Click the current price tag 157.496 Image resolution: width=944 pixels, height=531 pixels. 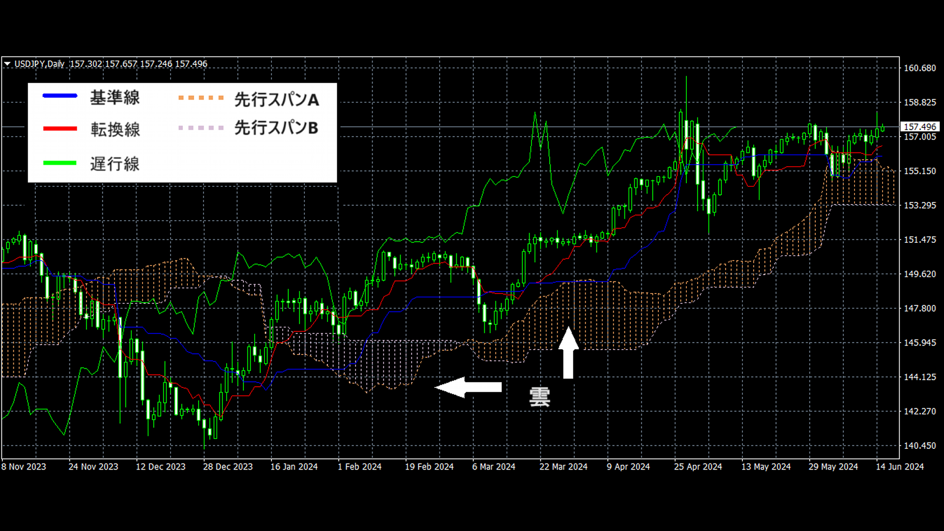click(x=920, y=127)
